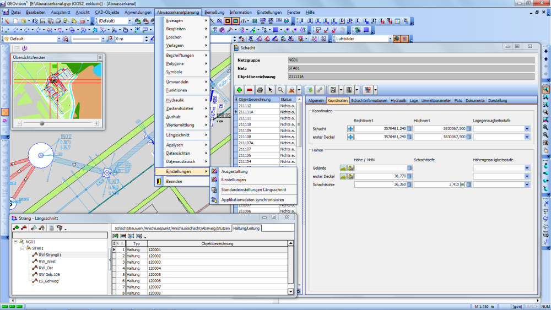Click the printer icon in Schacht toolbar
551x310 pixels.
[x=260, y=89]
